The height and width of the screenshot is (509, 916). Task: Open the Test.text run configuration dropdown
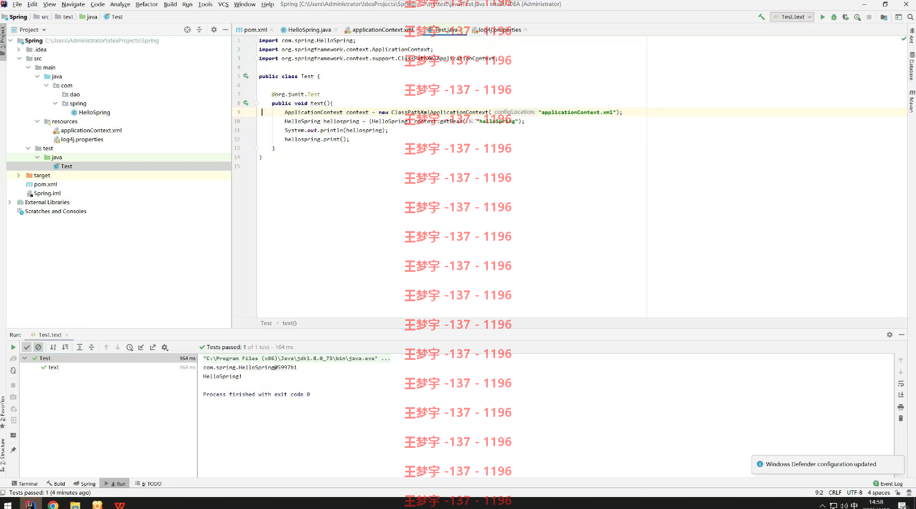[x=792, y=17]
